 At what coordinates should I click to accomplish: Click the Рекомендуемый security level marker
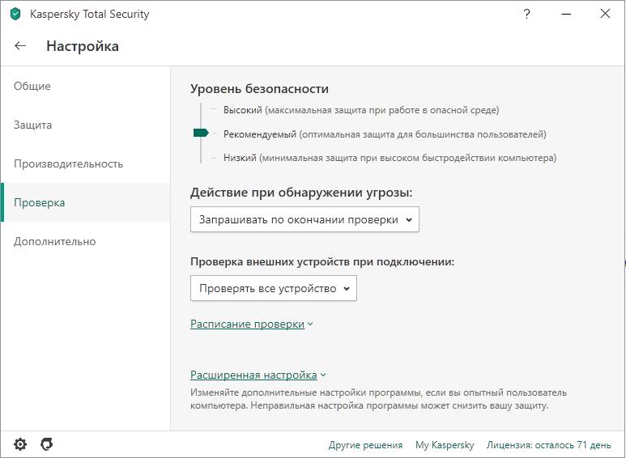click(202, 134)
